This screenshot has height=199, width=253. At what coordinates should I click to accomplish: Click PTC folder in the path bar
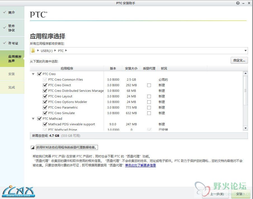(61, 51)
